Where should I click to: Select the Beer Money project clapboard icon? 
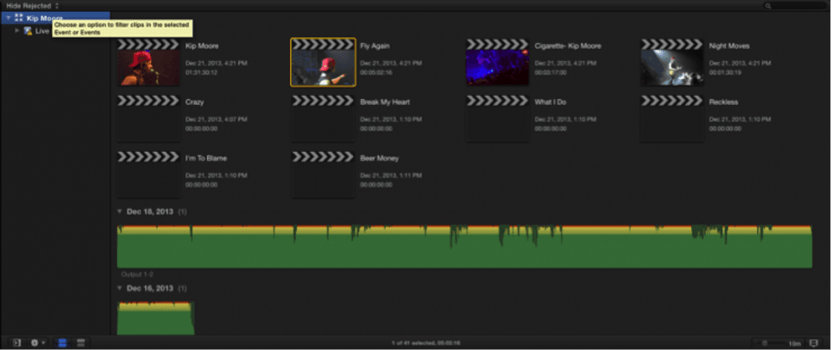click(x=323, y=175)
